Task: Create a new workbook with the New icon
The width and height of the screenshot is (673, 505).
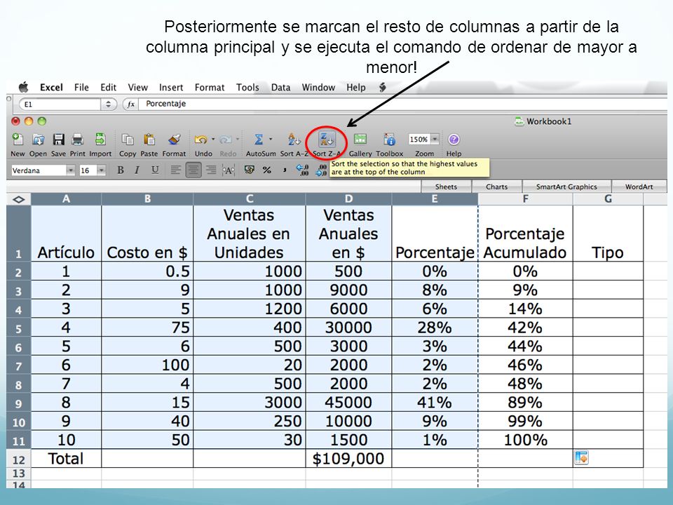Action: (x=18, y=139)
